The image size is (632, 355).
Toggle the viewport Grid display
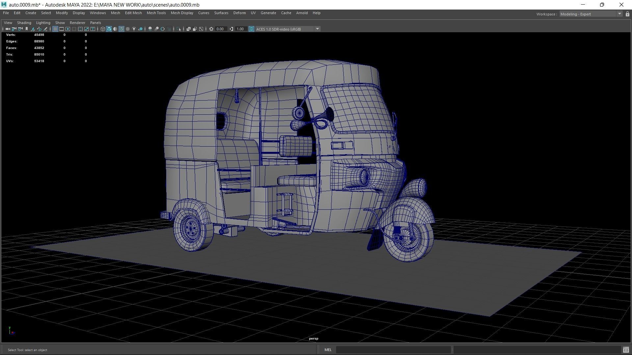[55, 29]
